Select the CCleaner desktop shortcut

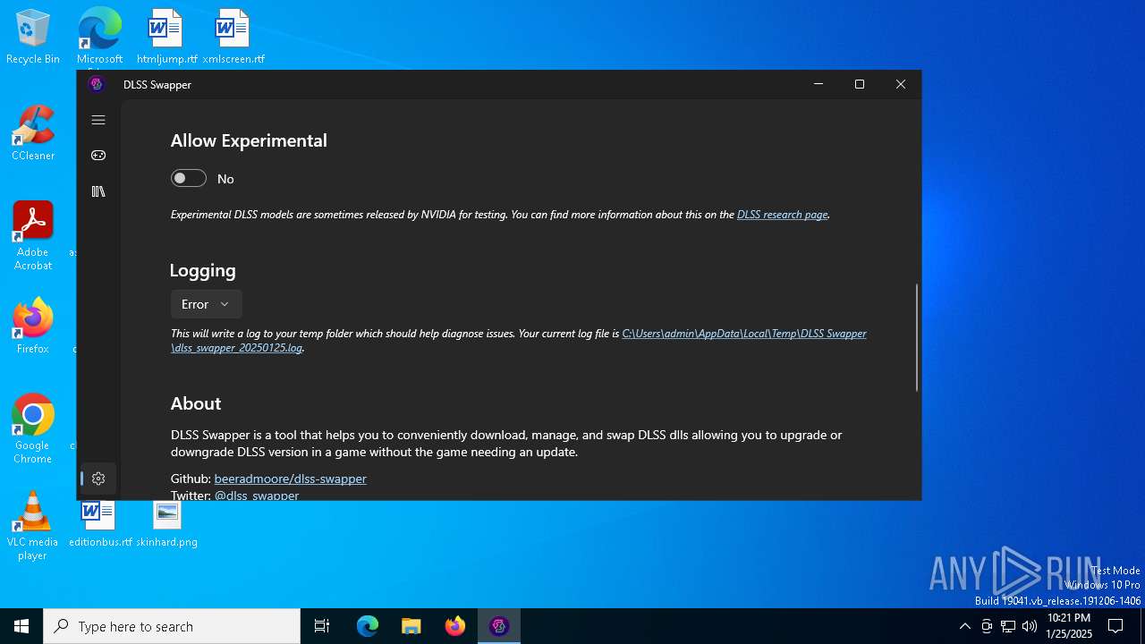point(33,133)
